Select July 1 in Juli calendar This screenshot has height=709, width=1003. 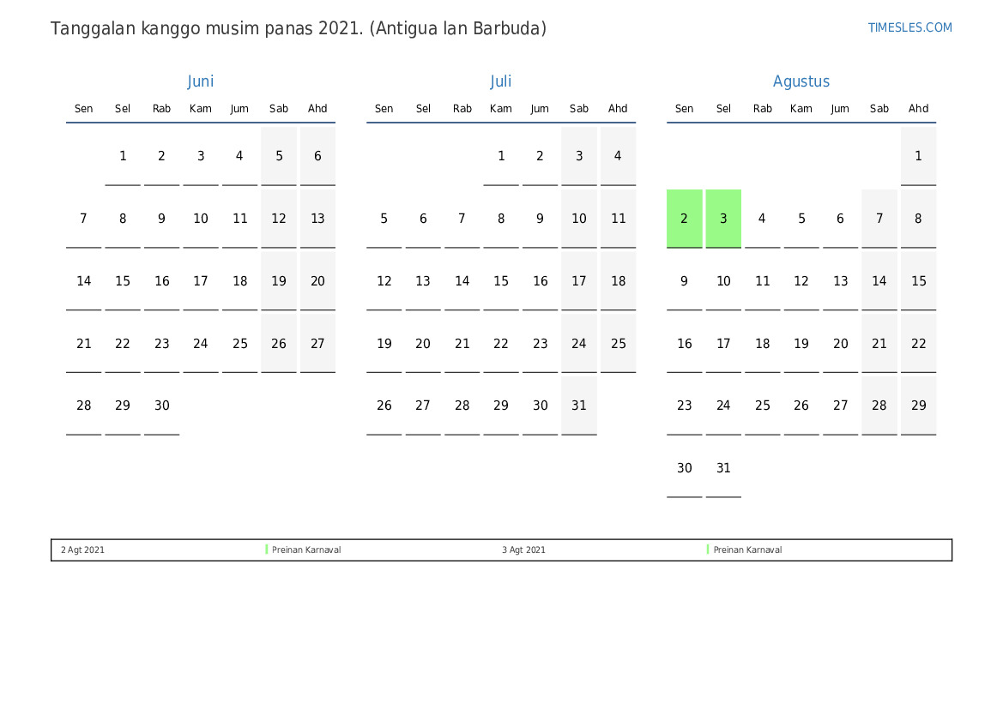501,156
